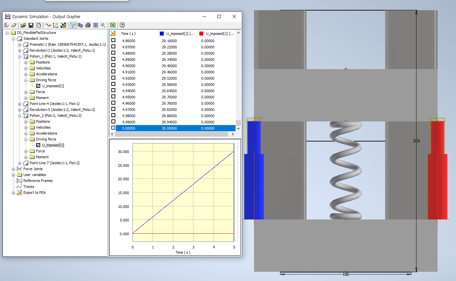
Task: Tick the checkbox for time 5.00000 row
Action: [113, 128]
